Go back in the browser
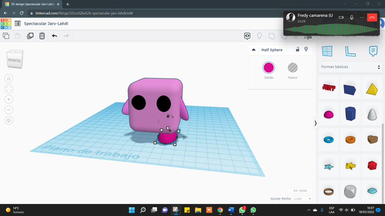385x216 pixels. tap(5, 13)
